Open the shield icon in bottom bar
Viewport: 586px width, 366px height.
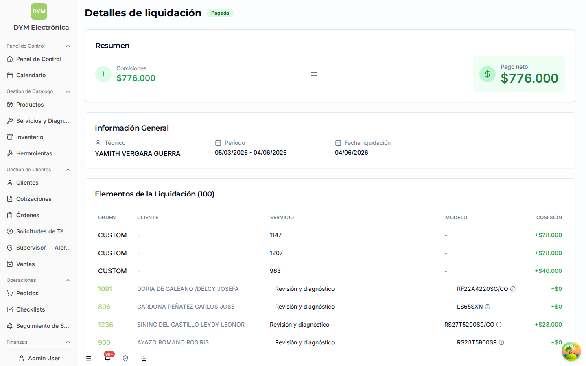[125, 358]
